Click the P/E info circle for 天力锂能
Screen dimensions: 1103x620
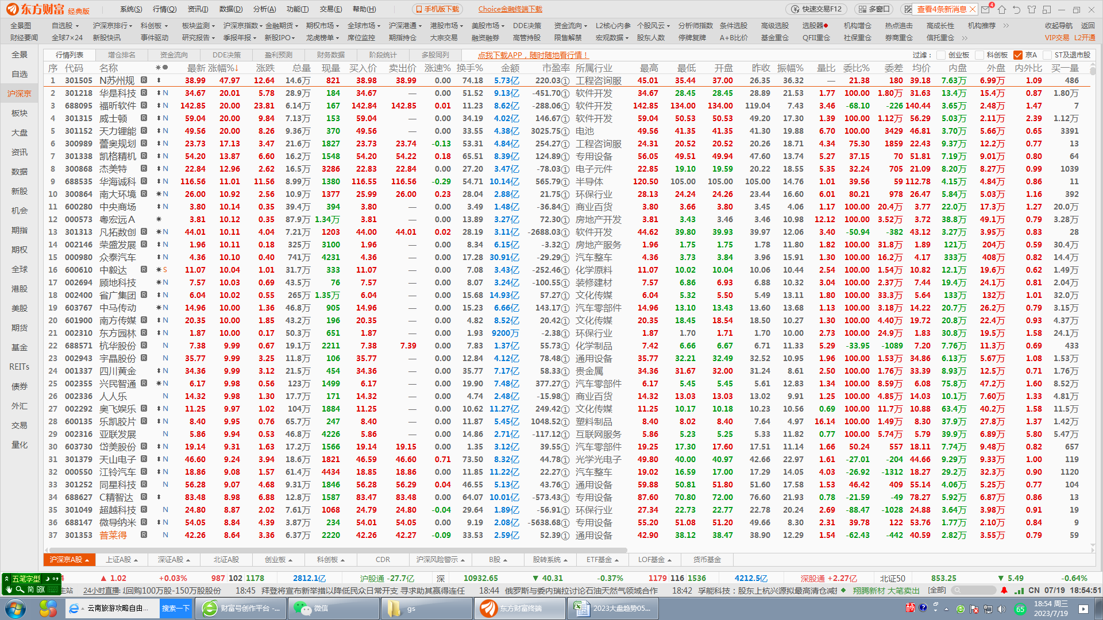565,131
